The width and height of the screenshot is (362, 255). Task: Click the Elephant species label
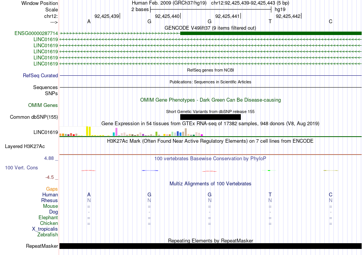click(48, 218)
